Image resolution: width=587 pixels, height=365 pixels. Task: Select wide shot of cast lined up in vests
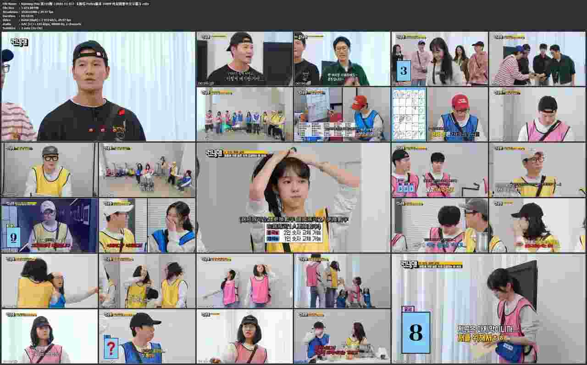coord(244,114)
